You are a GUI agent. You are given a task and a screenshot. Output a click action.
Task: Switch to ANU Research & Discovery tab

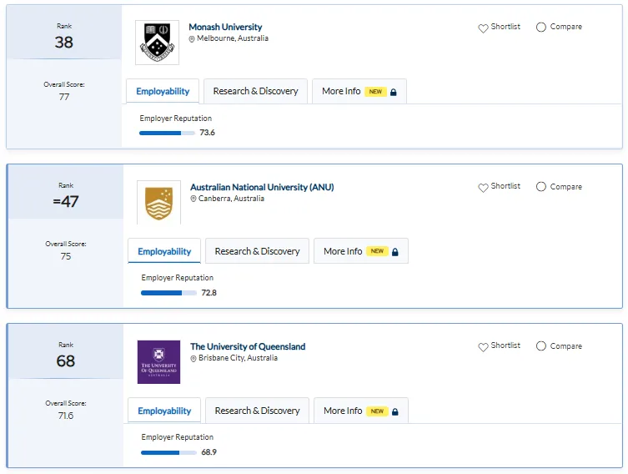257,251
